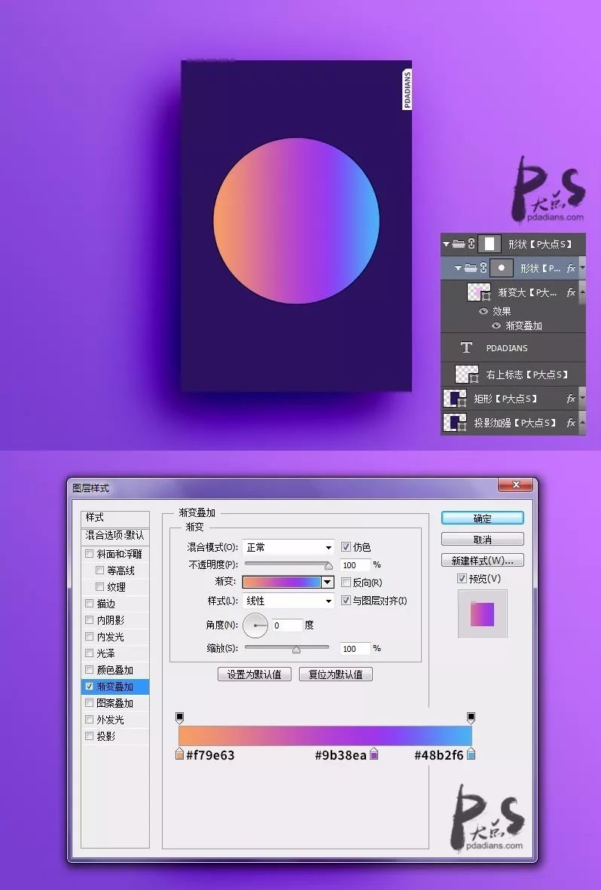Select the #48b2f6 blue color stop
This screenshot has height=890, width=601.
pos(471,754)
